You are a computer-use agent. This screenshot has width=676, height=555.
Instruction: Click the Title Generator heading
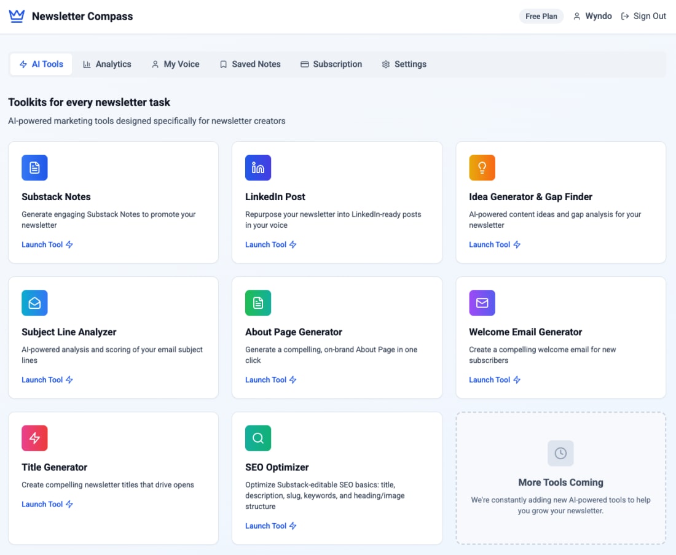[x=54, y=467]
